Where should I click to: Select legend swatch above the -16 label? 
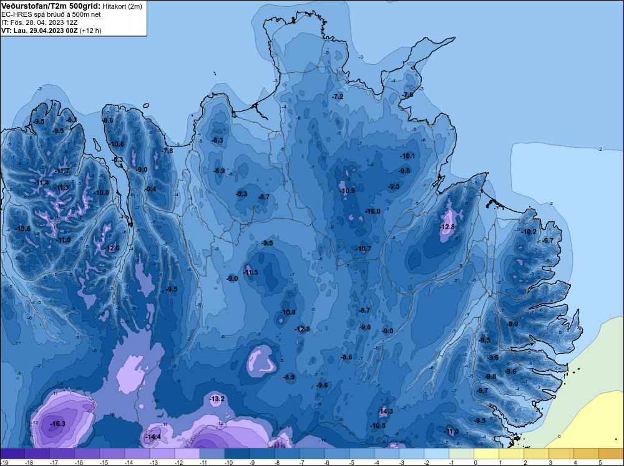click(x=87, y=454)
